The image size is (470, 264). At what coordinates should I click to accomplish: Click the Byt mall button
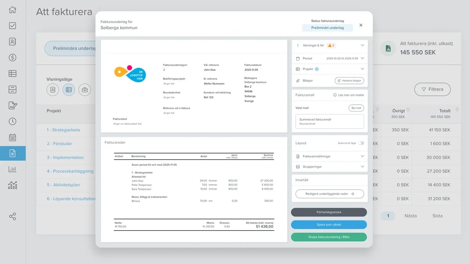click(x=356, y=108)
